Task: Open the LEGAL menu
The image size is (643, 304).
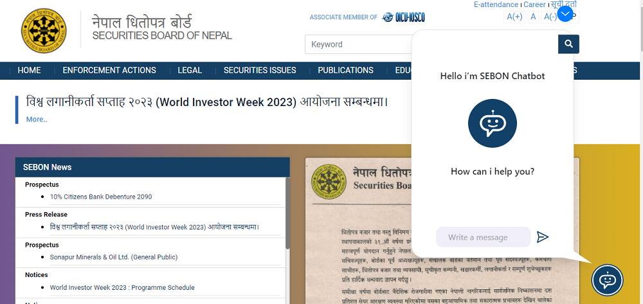Action: [190, 71]
